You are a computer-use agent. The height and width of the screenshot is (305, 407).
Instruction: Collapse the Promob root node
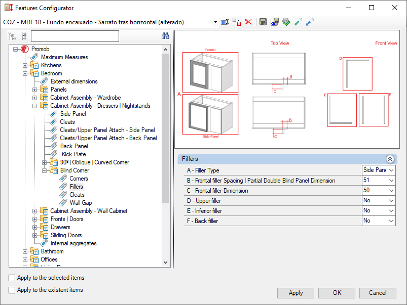16,49
